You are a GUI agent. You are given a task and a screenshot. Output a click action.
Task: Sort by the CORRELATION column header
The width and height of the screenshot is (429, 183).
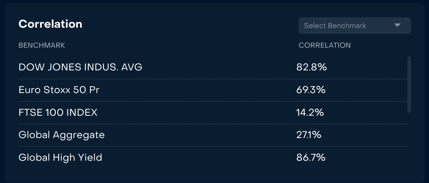pos(324,45)
